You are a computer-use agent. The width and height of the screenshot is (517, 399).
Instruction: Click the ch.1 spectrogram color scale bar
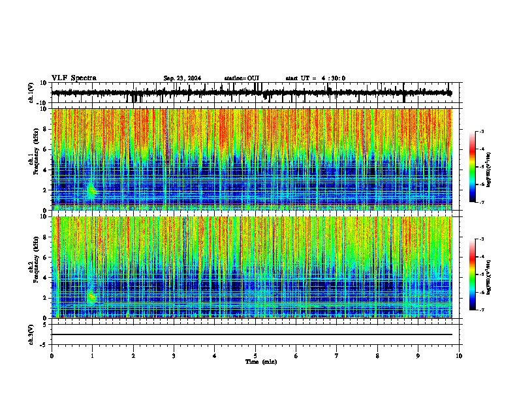pyautogui.click(x=473, y=167)
